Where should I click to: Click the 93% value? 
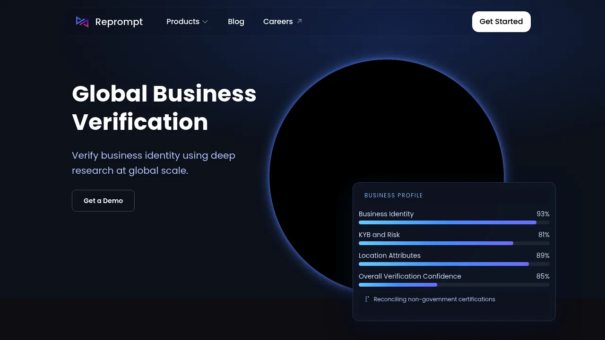click(x=543, y=214)
